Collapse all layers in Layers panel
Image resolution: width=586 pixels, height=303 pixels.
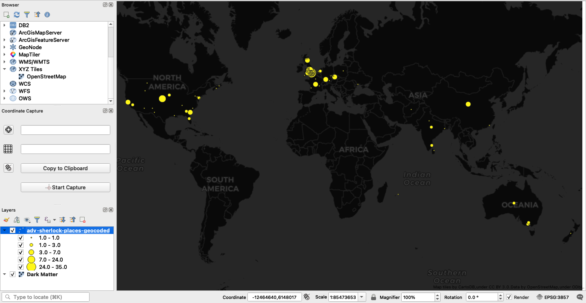pyautogui.click(x=72, y=220)
